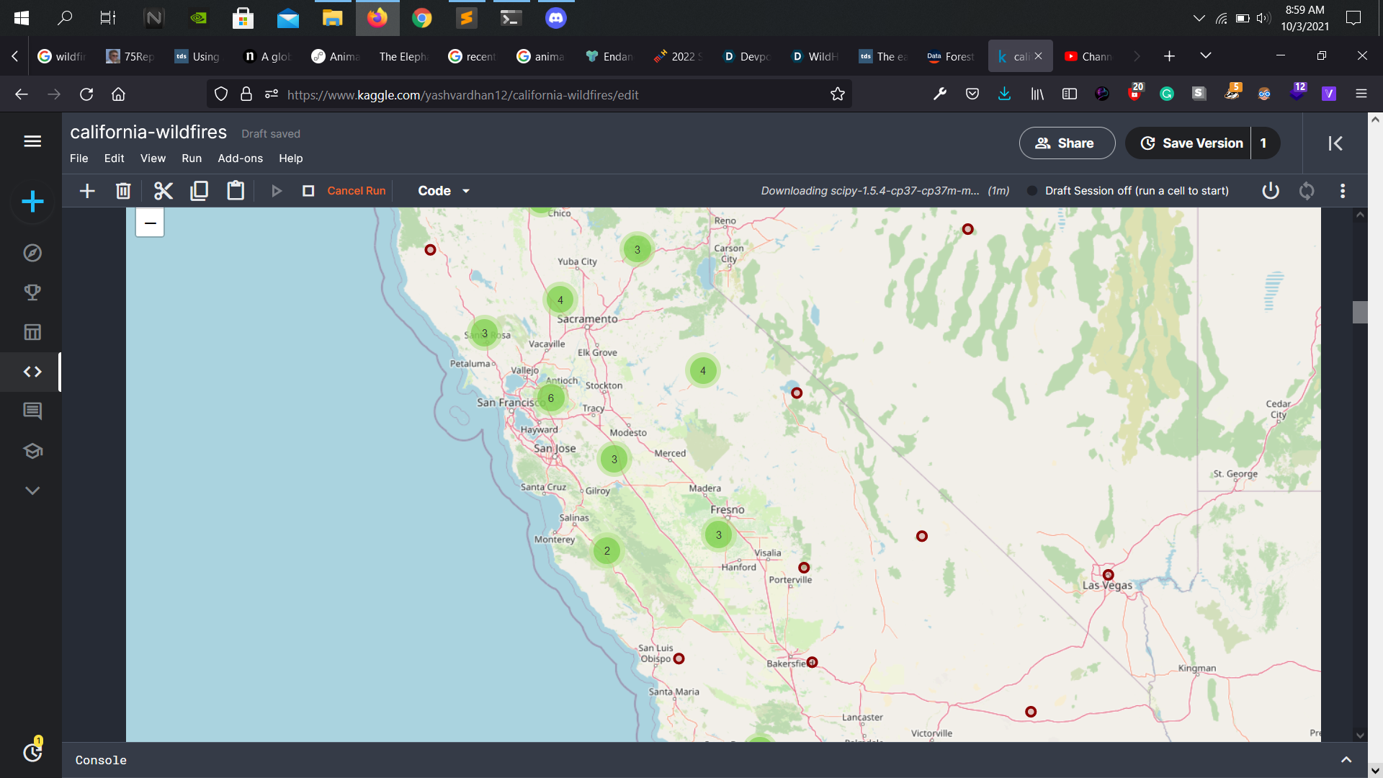Stop the running cell with square button
The height and width of the screenshot is (778, 1383).
click(308, 191)
